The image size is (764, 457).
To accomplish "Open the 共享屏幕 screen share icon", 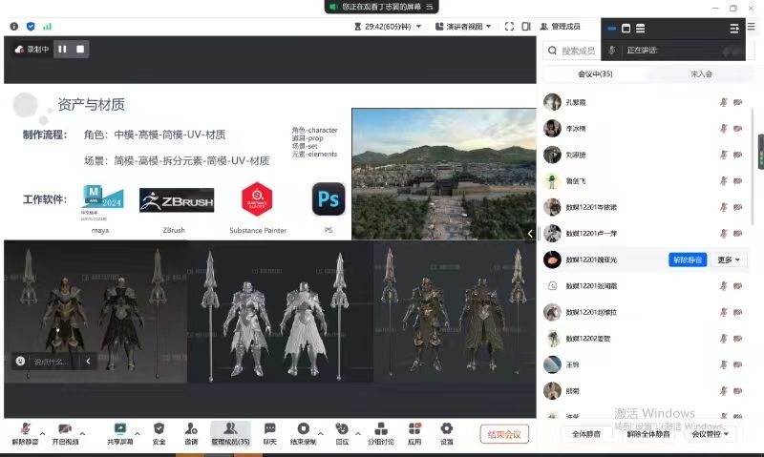I will tap(120, 429).
